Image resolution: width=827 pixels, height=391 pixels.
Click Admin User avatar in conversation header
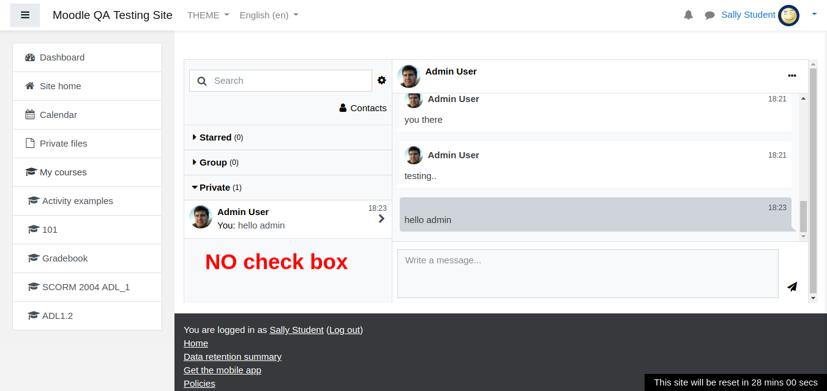tap(409, 76)
